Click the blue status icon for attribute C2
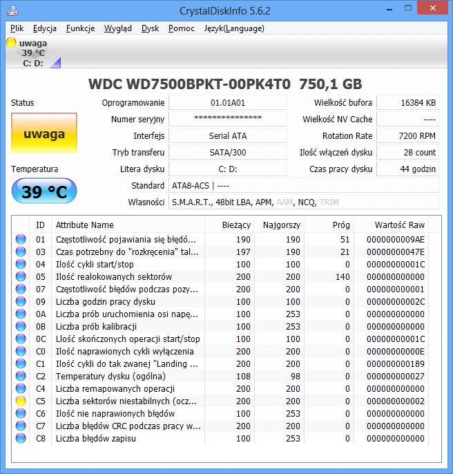 (x=21, y=376)
